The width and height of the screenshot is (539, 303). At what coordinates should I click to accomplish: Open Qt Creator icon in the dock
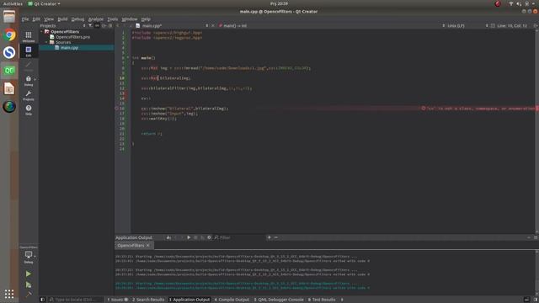point(9,71)
